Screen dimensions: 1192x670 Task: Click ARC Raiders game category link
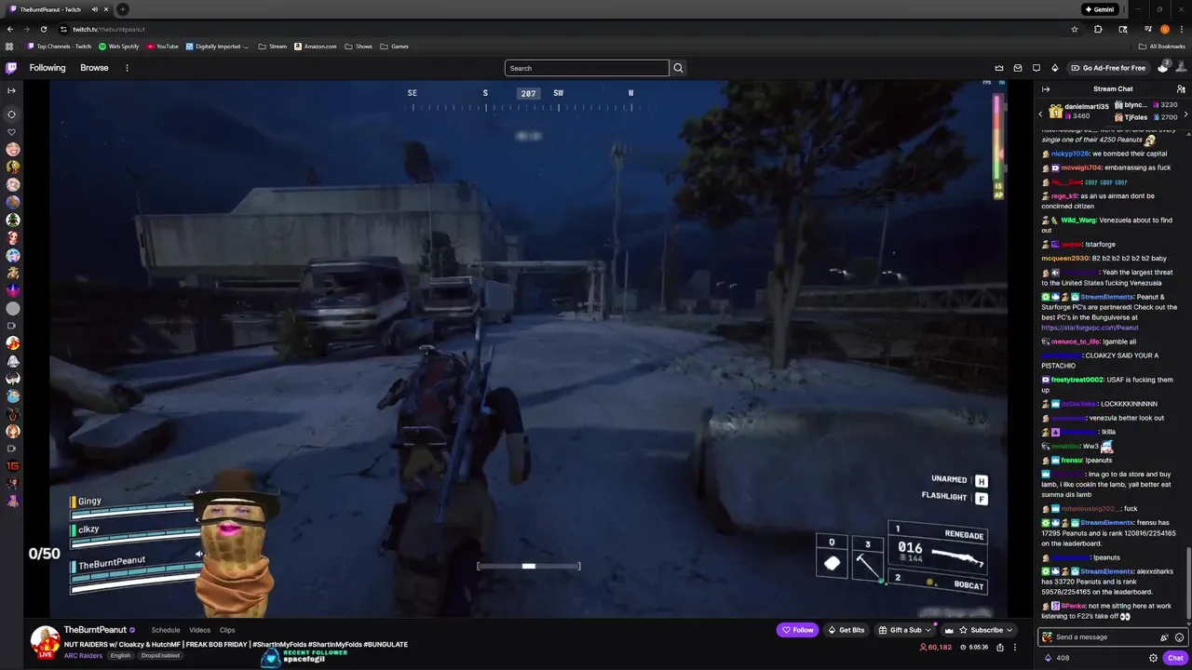click(x=83, y=656)
